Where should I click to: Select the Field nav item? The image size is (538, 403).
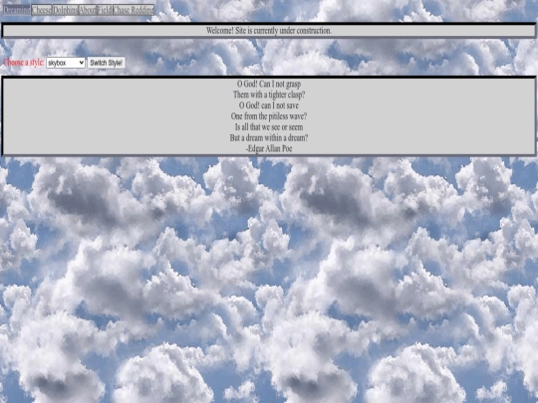tap(105, 10)
